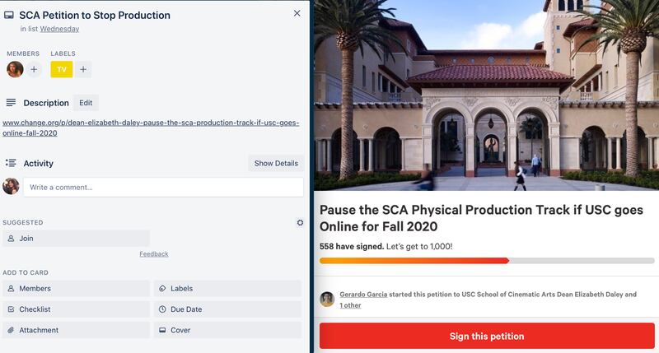
Task: Open Members in Add to Card
Action: point(76,289)
